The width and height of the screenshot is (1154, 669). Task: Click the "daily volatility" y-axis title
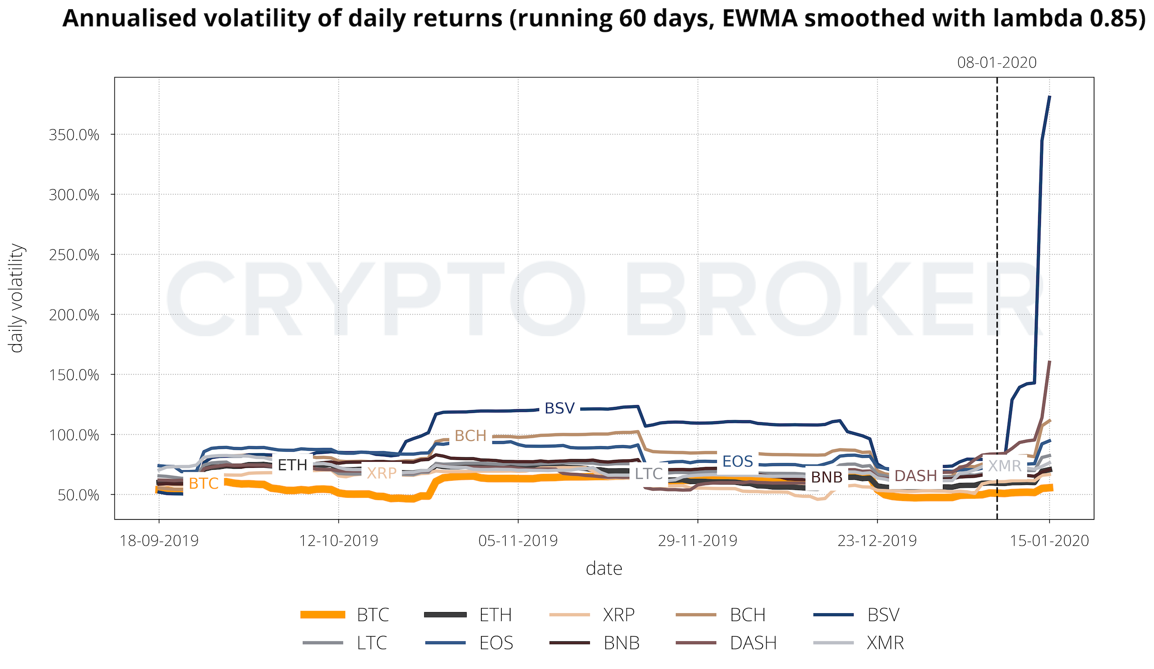click(17, 298)
